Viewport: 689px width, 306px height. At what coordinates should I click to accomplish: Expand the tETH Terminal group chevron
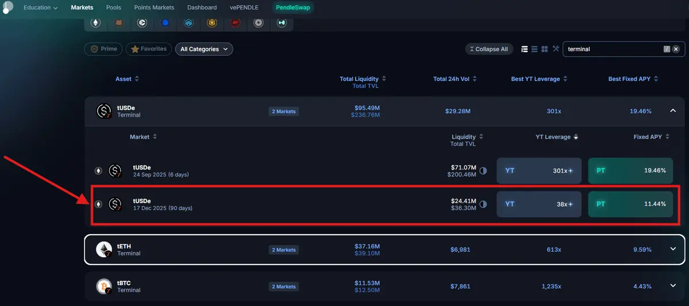click(673, 249)
